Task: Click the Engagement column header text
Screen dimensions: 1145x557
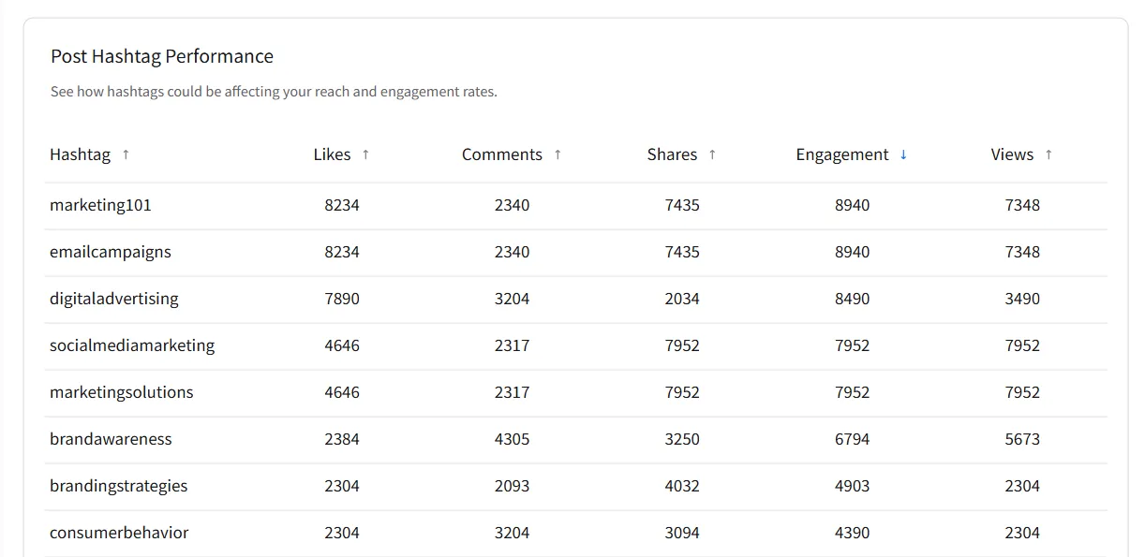Action: point(841,154)
